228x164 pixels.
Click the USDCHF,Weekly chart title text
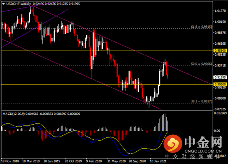[x=19, y=4]
